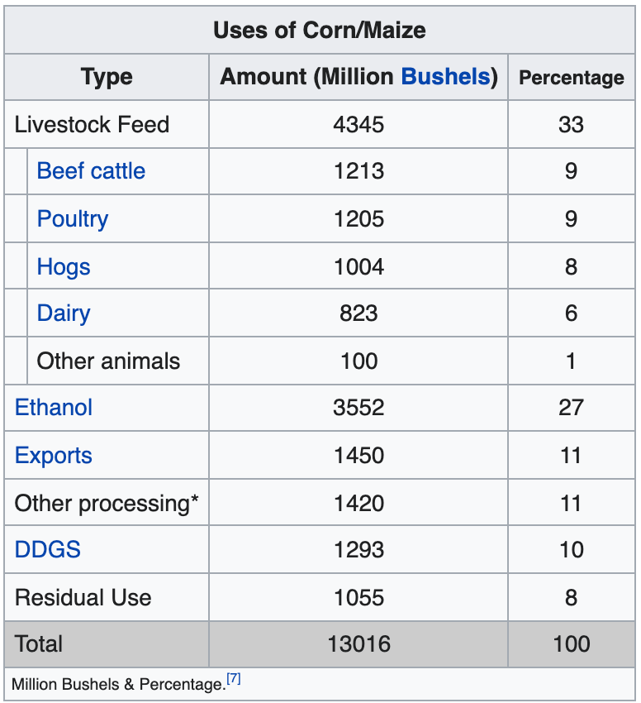The height and width of the screenshot is (703, 641).
Task: Open the Bushels link in header
Action: click(x=445, y=77)
